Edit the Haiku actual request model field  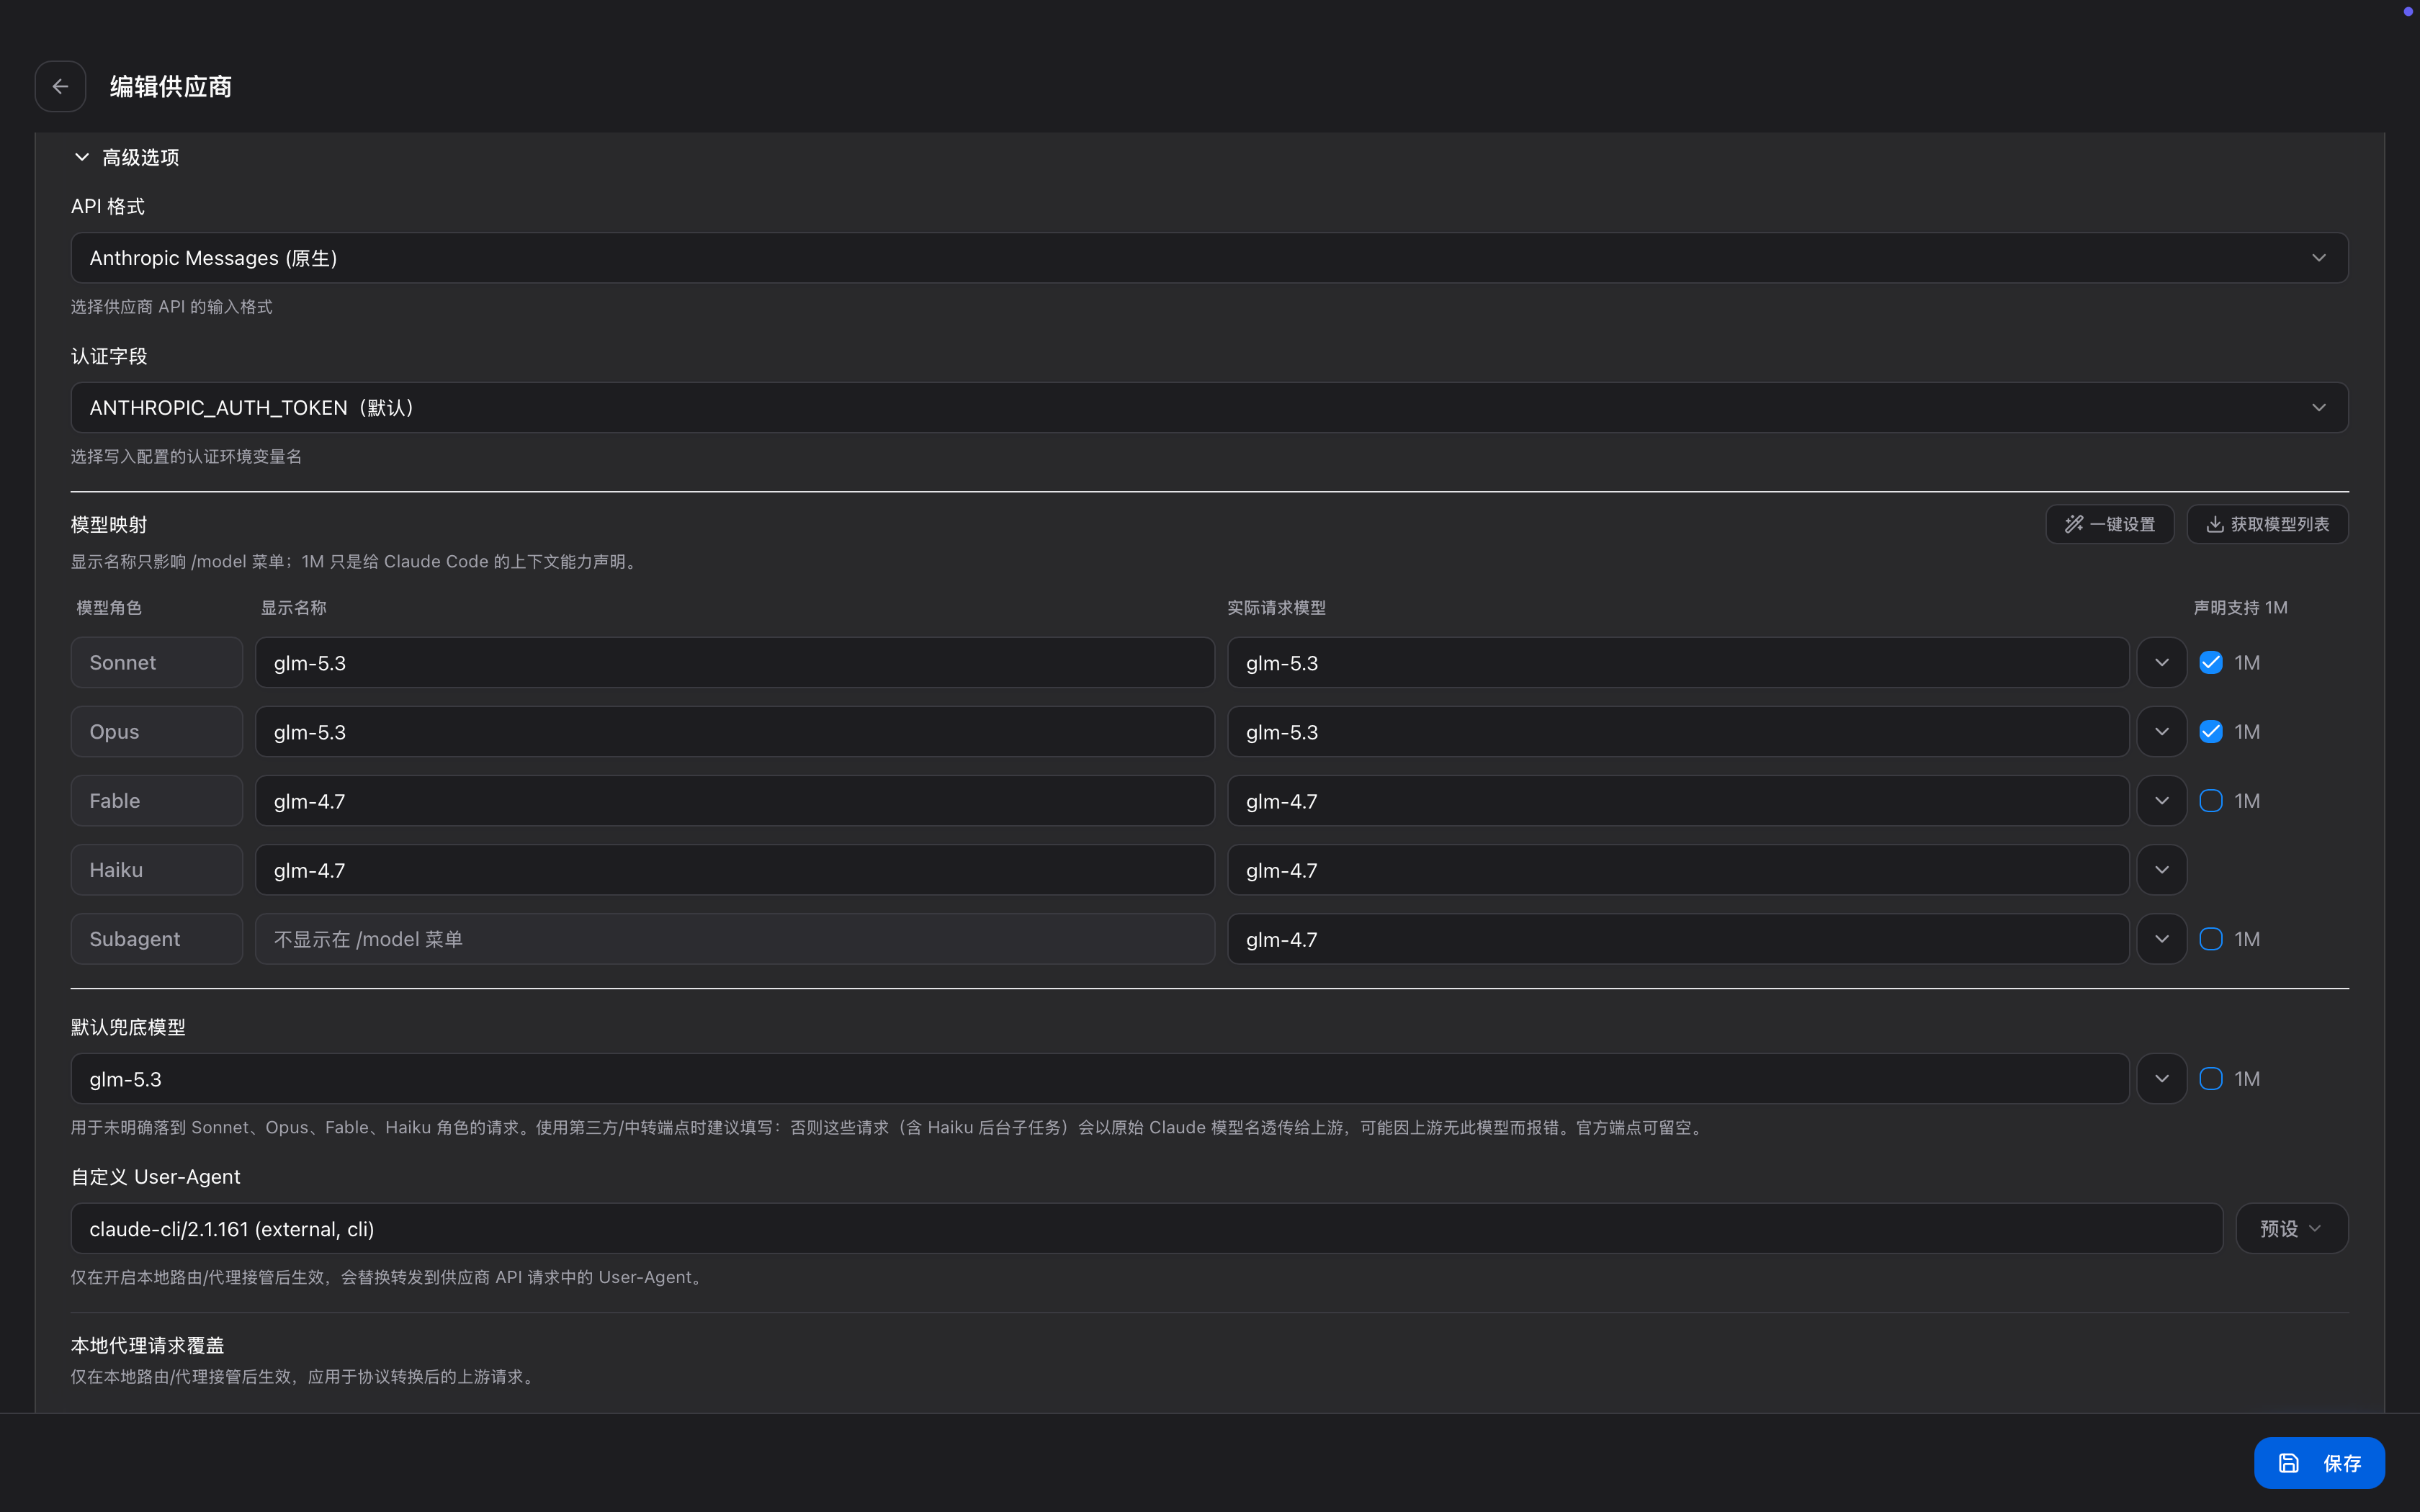click(1678, 870)
